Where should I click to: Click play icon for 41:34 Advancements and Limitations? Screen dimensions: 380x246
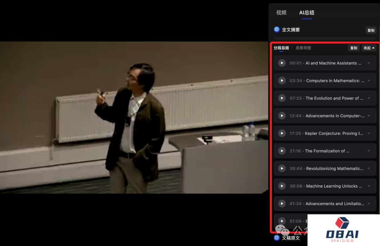click(282, 204)
